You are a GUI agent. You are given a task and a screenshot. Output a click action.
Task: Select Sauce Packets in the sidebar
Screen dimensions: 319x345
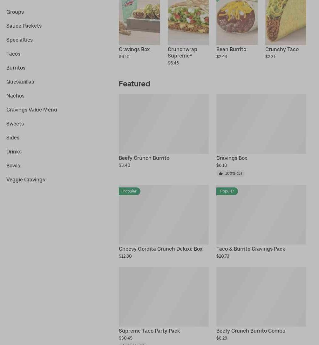click(x=24, y=26)
